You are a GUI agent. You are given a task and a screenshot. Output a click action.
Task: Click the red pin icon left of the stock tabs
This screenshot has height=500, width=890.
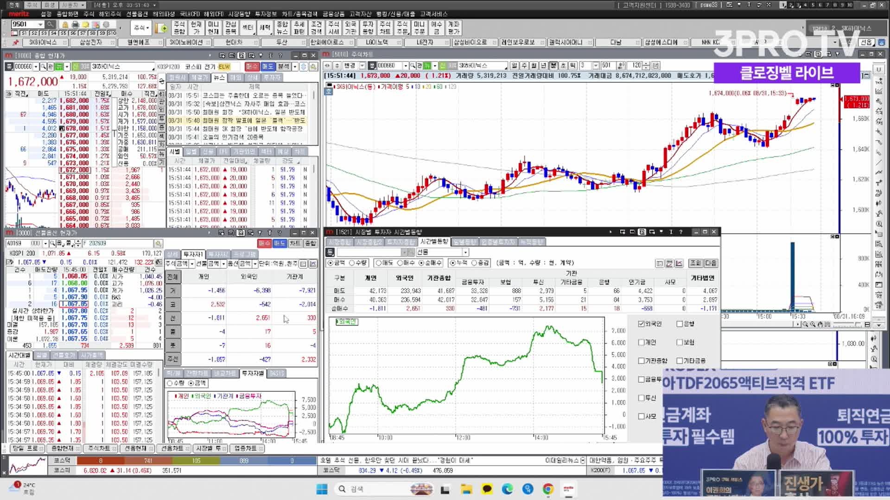[15, 43]
